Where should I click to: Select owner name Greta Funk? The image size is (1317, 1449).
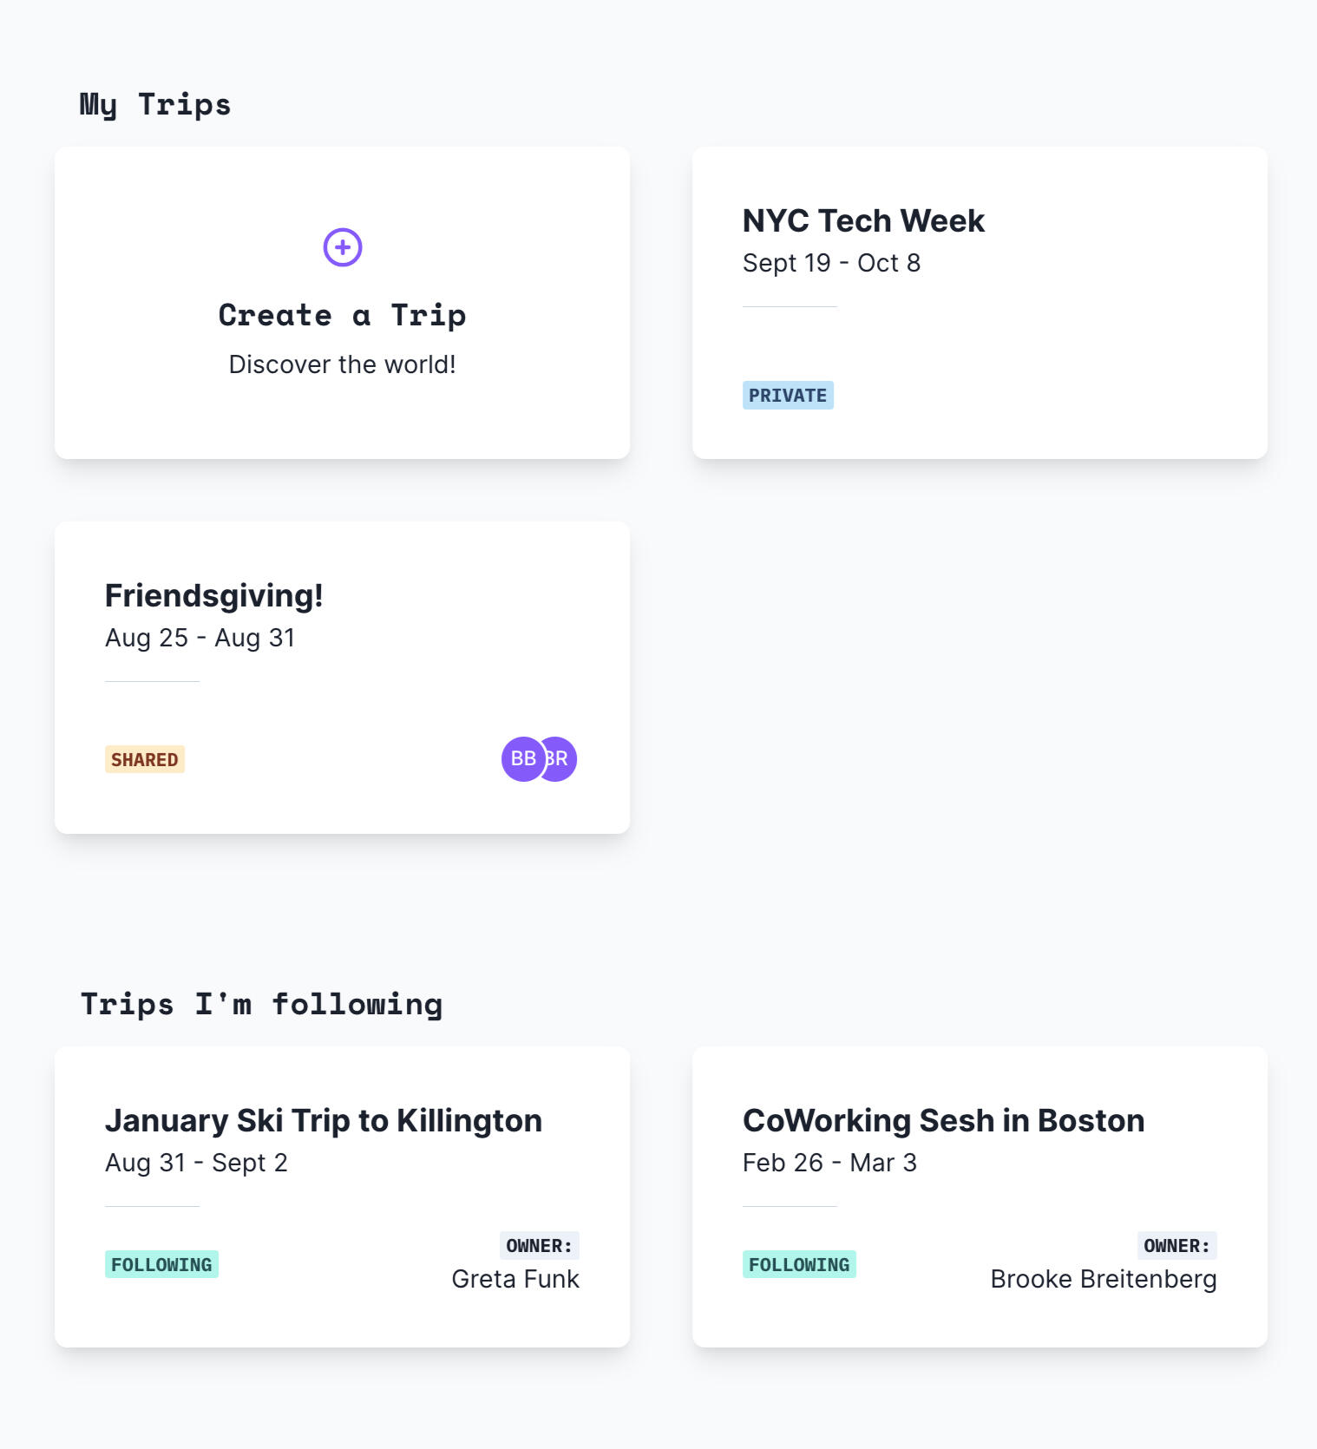click(x=515, y=1279)
